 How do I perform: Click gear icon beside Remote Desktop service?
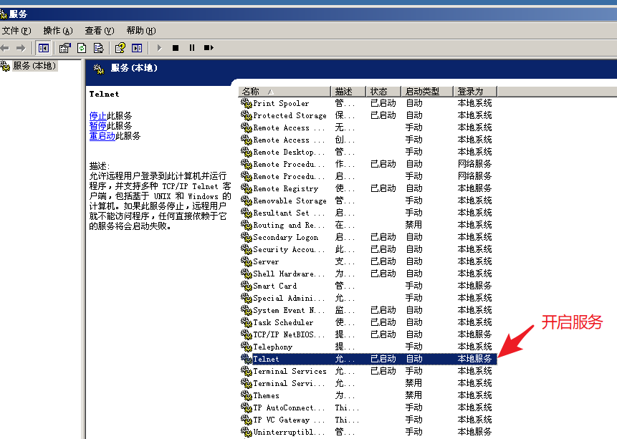[x=247, y=152]
